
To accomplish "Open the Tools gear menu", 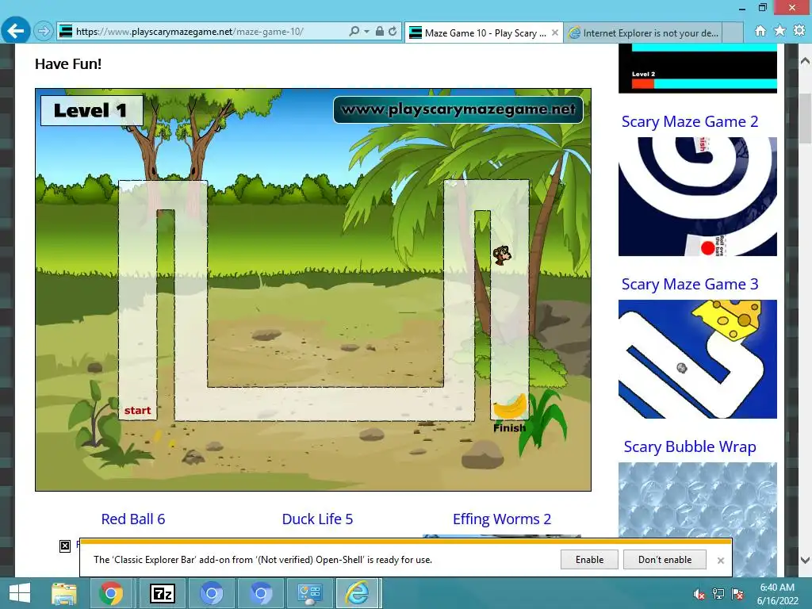I will point(799,31).
